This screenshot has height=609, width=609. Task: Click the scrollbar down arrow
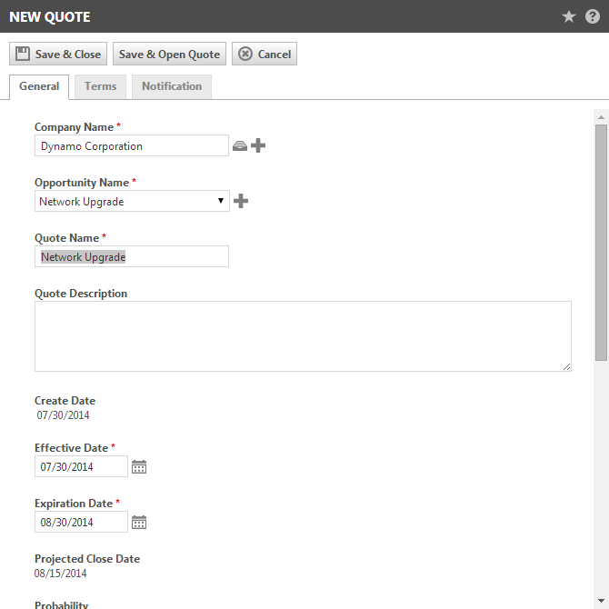click(x=601, y=601)
